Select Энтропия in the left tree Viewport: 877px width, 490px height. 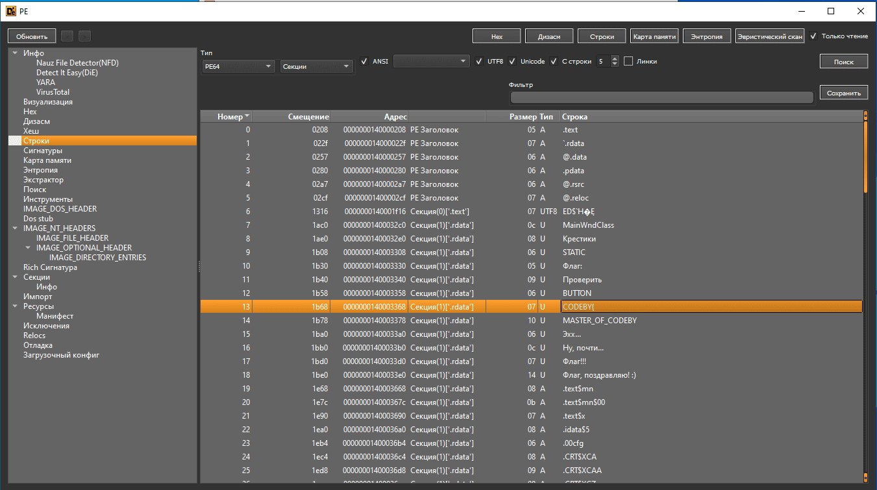[40, 170]
